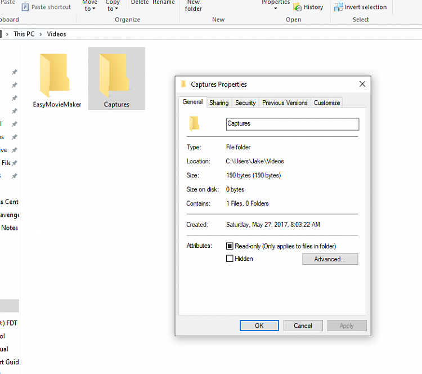Click the Invert selection icon
Screen dimensions: 422x374
pyautogui.click(x=338, y=7)
